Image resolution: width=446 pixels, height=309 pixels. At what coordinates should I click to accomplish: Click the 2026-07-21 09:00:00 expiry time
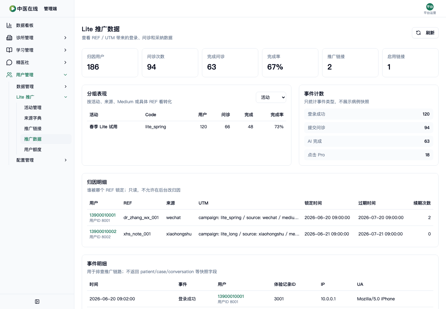380,234
